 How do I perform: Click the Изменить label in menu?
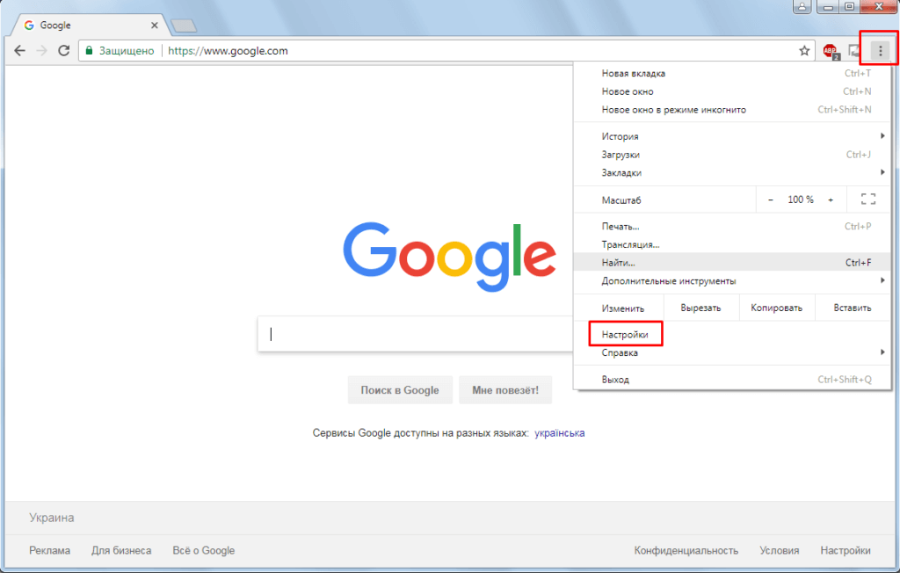click(x=623, y=308)
